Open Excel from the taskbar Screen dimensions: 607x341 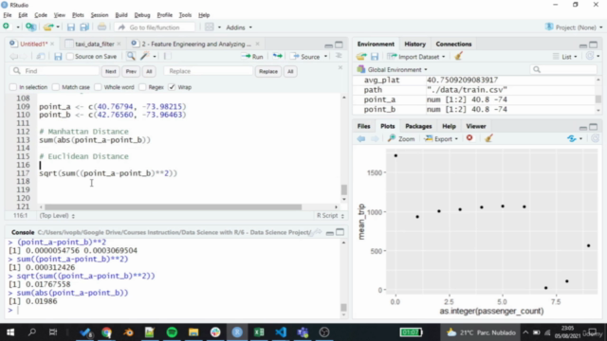259,332
